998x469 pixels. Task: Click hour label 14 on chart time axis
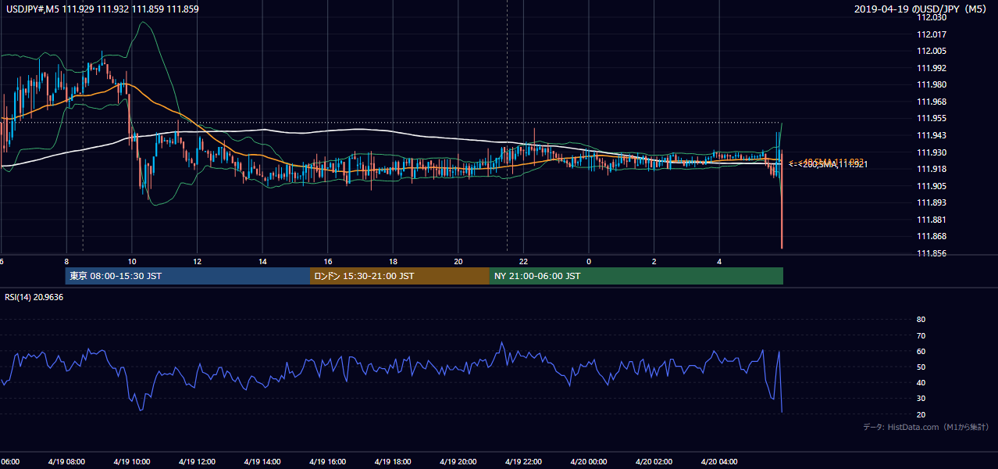pyautogui.click(x=263, y=262)
